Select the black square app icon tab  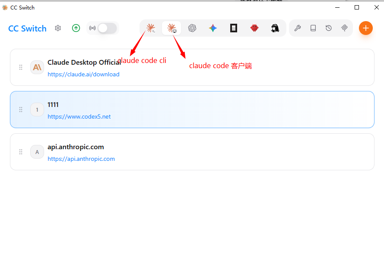coord(234,28)
